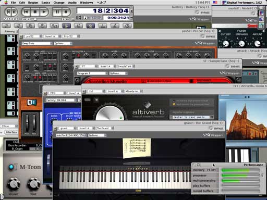Open the Options dropdown in SampleTank window
Image resolution: width=267 pixels, height=200 pixels.
(x=118, y=73)
